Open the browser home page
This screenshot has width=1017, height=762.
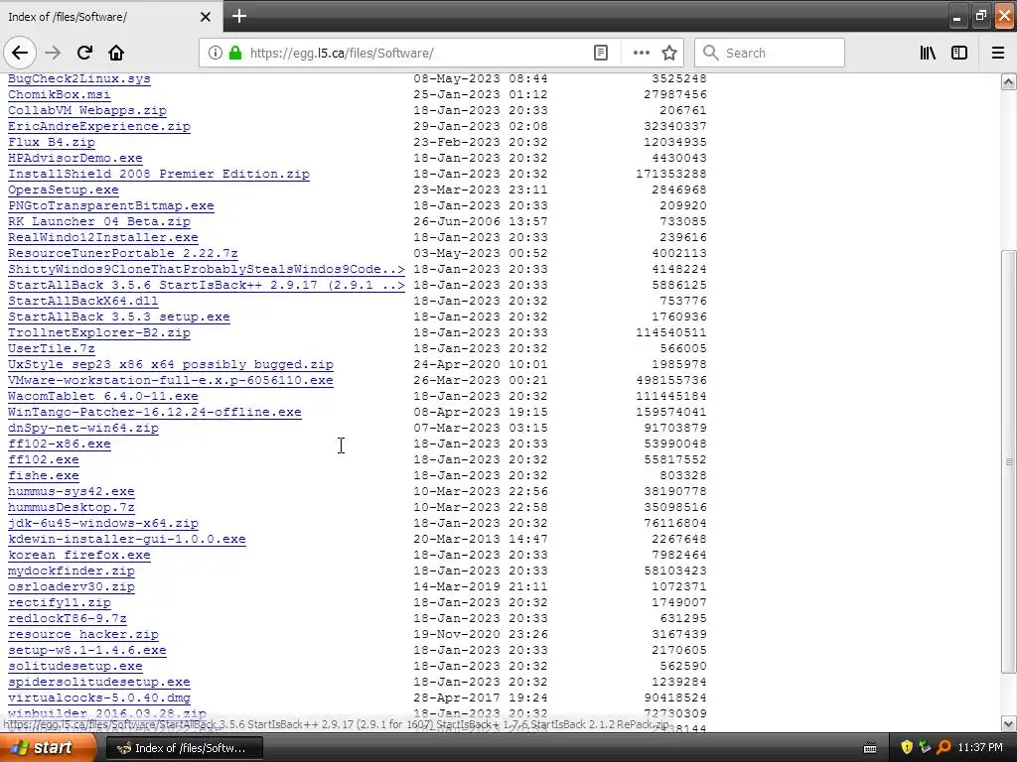[116, 54]
